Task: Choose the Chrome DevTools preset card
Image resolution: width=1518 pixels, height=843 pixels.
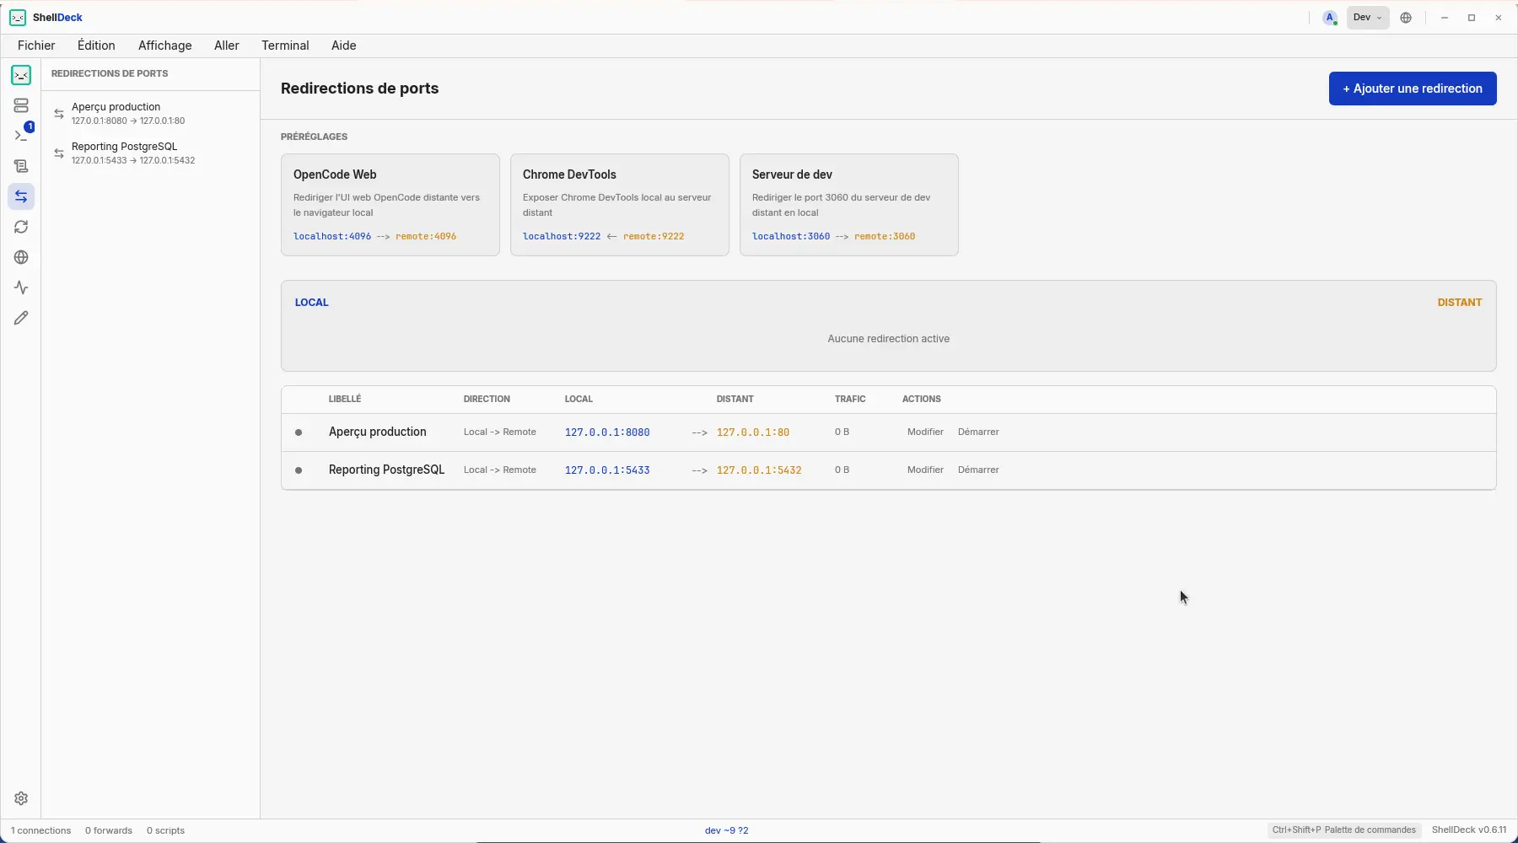Action: click(620, 205)
